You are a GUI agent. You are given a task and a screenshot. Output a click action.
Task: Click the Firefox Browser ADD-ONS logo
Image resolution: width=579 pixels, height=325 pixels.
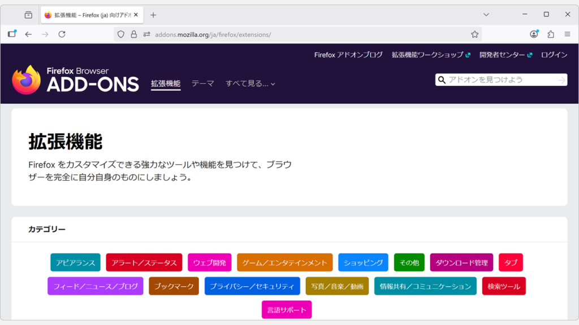(x=75, y=80)
